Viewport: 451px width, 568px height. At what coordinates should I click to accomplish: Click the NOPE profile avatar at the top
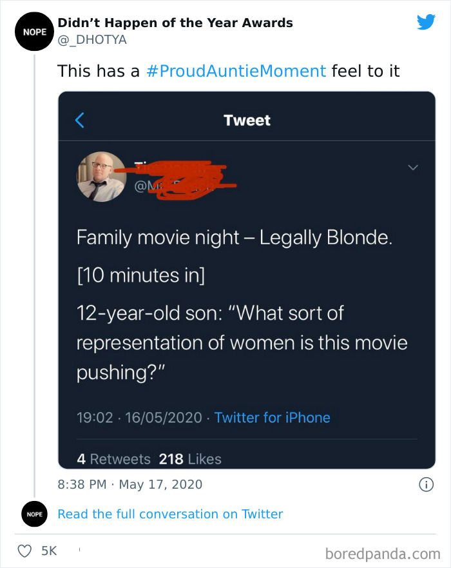click(x=34, y=31)
